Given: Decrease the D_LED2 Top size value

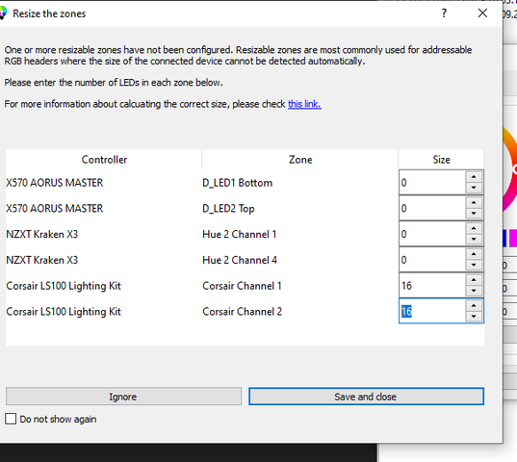Looking at the screenshot, I should point(474,214).
